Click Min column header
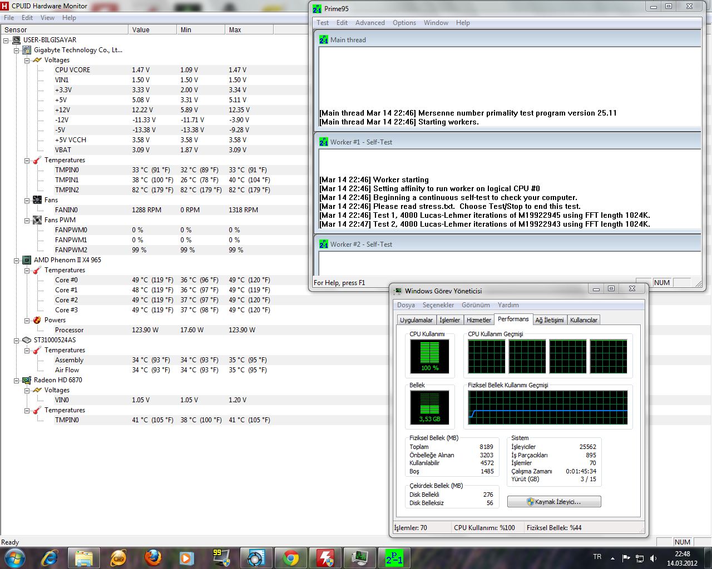This screenshot has height=569, width=712. 201,30
